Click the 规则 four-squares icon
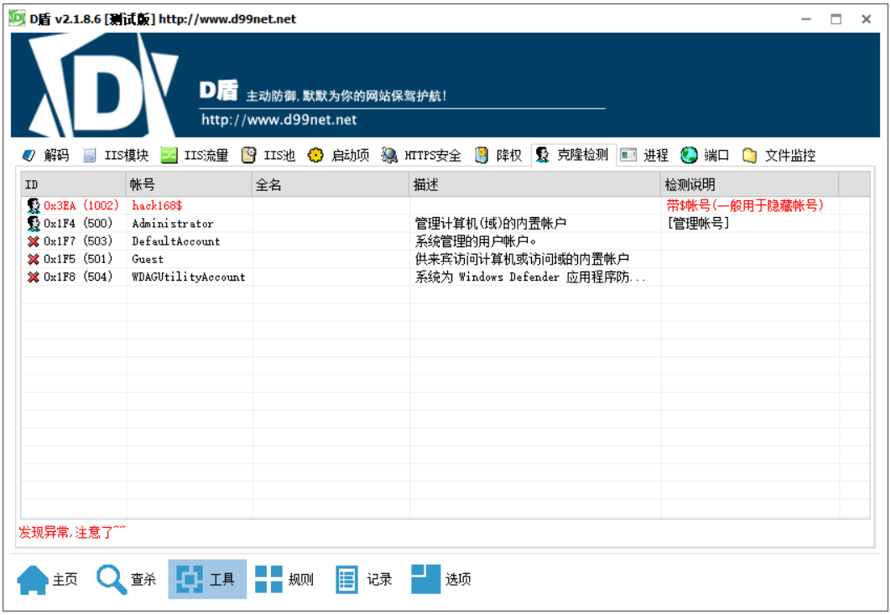The width and height of the screenshot is (891, 615). tap(268, 579)
